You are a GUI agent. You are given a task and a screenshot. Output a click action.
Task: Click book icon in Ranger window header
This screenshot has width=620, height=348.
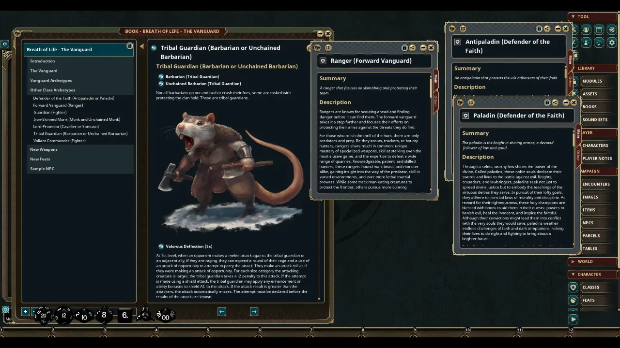(x=328, y=48)
